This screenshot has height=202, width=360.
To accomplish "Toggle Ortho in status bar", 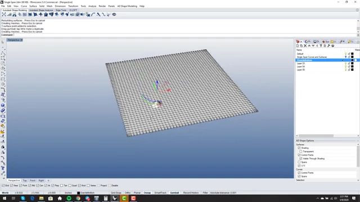I will pos(128,193).
